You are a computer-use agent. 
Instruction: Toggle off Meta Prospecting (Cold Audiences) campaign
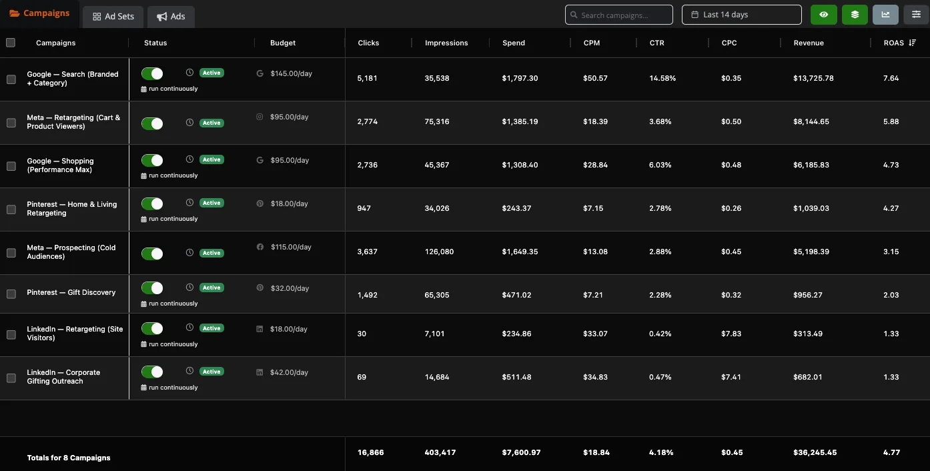pyautogui.click(x=152, y=254)
